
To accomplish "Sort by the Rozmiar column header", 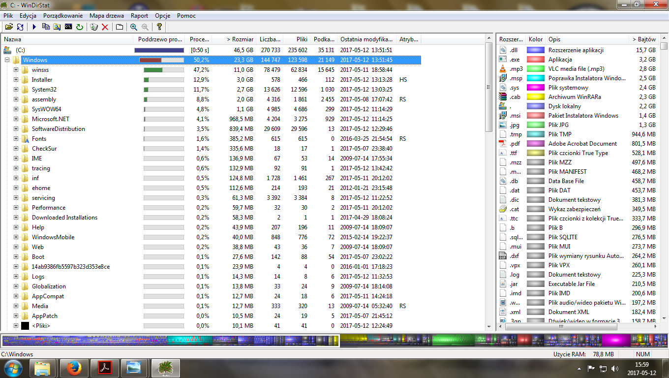I will [234, 39].
